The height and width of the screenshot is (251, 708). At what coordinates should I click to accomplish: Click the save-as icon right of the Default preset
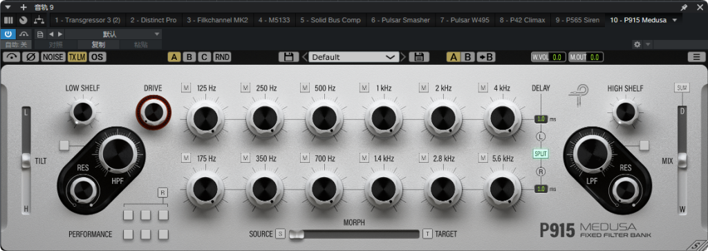point(419,57)
